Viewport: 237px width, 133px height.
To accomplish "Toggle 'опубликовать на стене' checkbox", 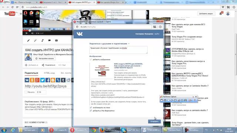I will click(91, 108).
